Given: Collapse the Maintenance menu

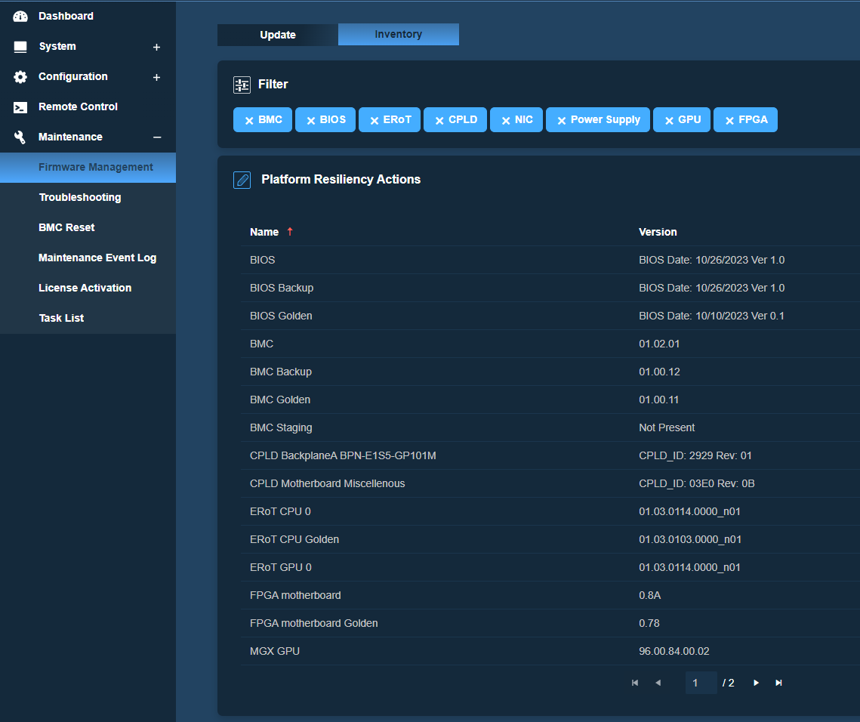Looking at the screenshot, I should pyautogui.click(x=156, y=137).
